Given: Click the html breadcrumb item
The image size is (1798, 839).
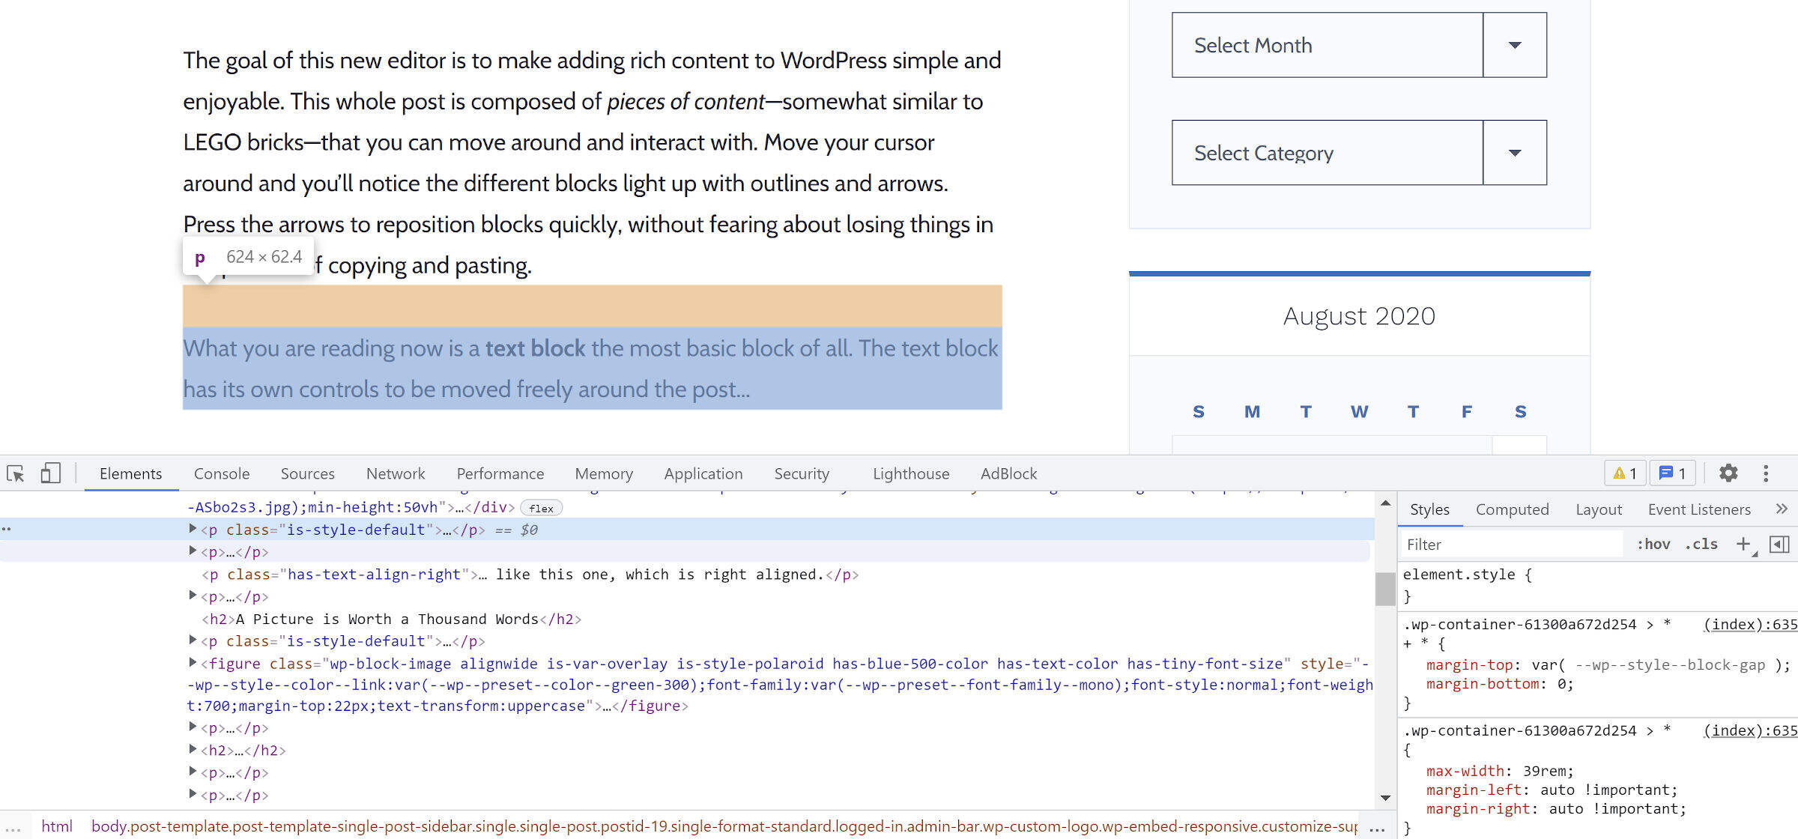Looking at the screenshot, I should (x=57, y=826).
